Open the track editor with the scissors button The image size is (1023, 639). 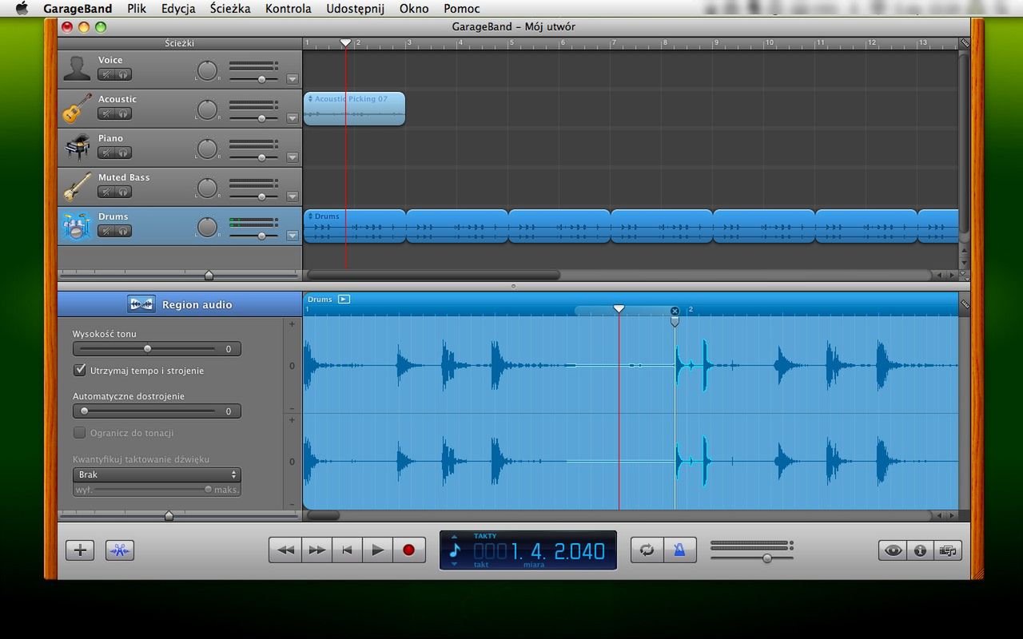coord(120,550)
